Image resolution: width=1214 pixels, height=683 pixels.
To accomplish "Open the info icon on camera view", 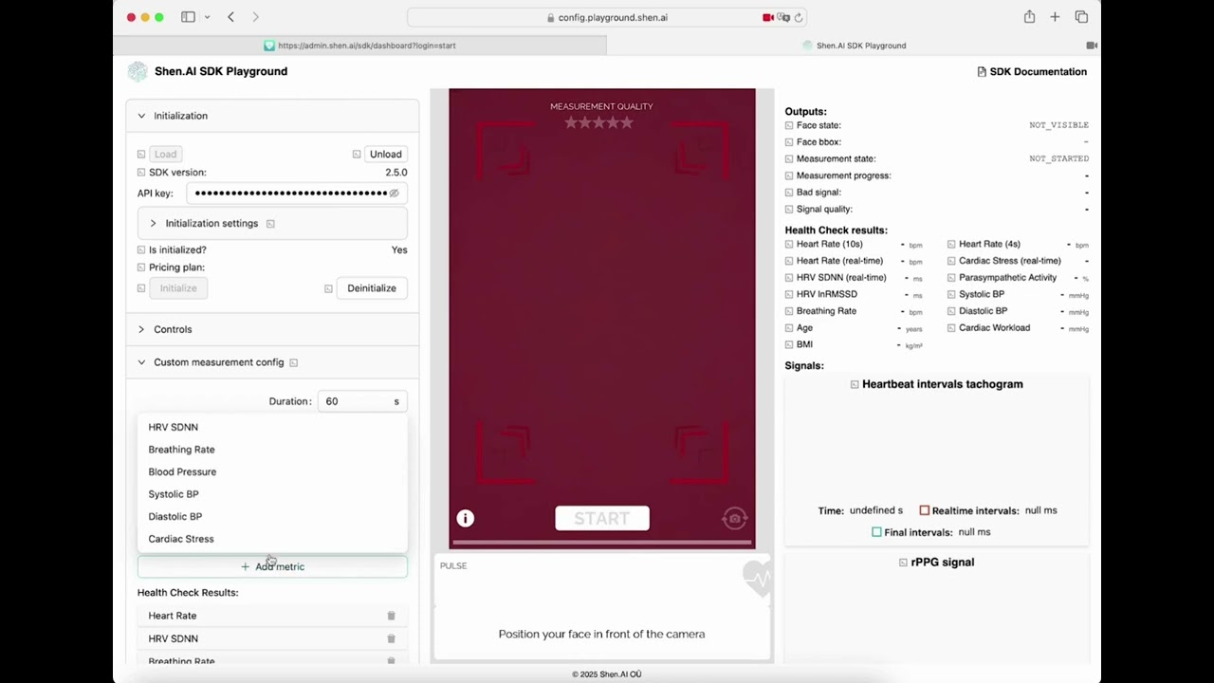I will point(465,518).
